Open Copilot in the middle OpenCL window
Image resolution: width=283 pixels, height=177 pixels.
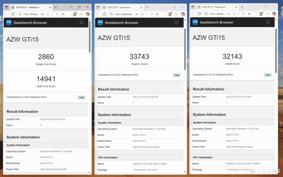coord(183,14)
